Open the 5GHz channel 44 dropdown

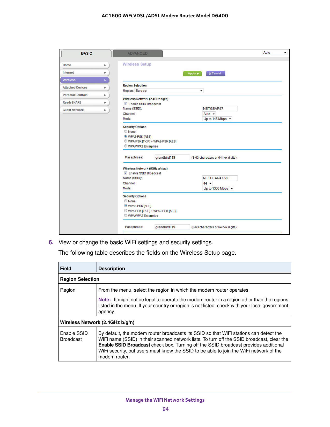point(207,184)
